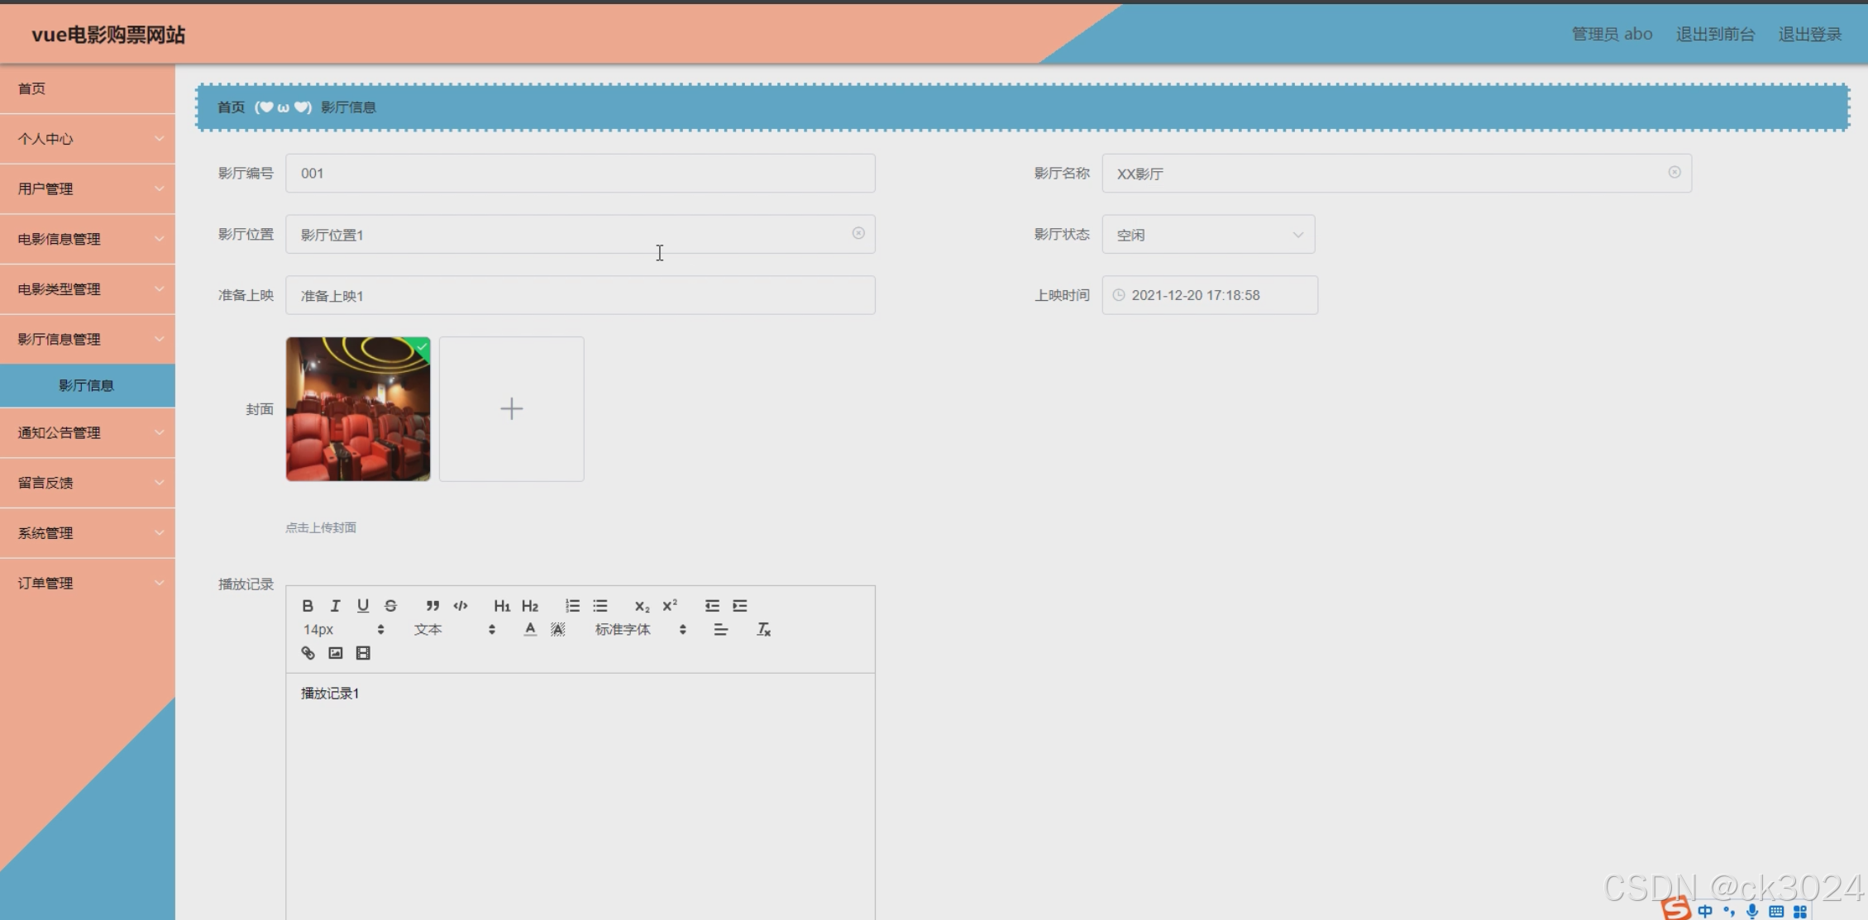Click 退出到前台 in the header
Image resolution: width=1868 pixels, height=920 pixels.
1715,35
